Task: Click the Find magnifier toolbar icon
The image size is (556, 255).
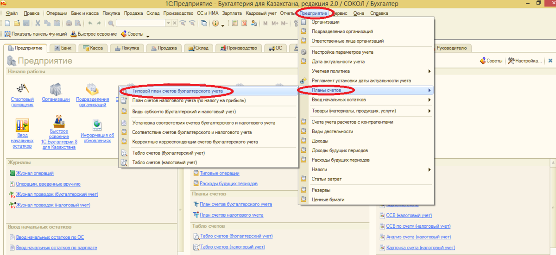Action: (111, 23)
